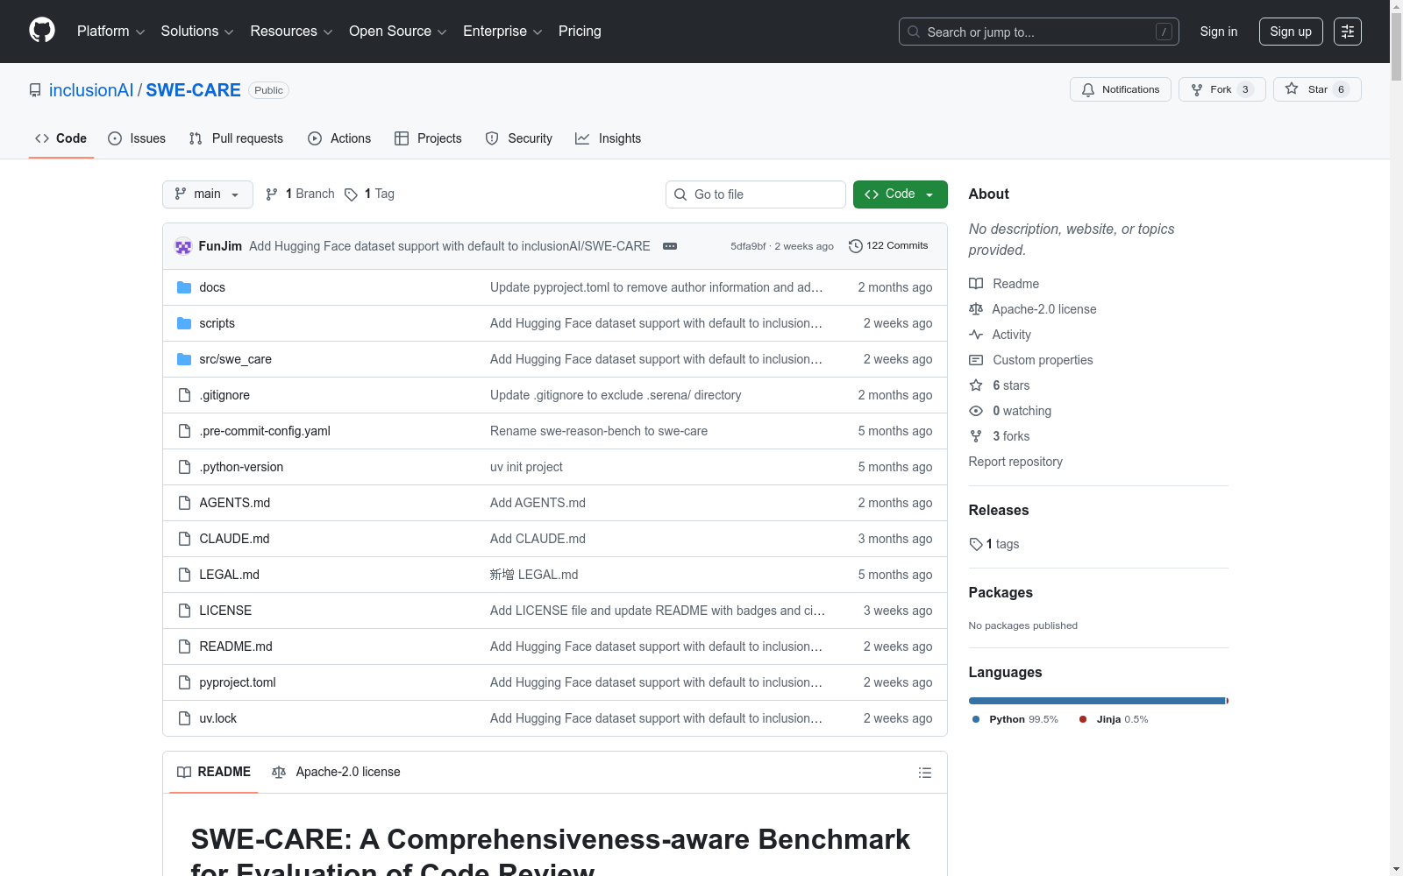1403x876 pixels.
Task: Open the Projects tab
Action: 428,138
